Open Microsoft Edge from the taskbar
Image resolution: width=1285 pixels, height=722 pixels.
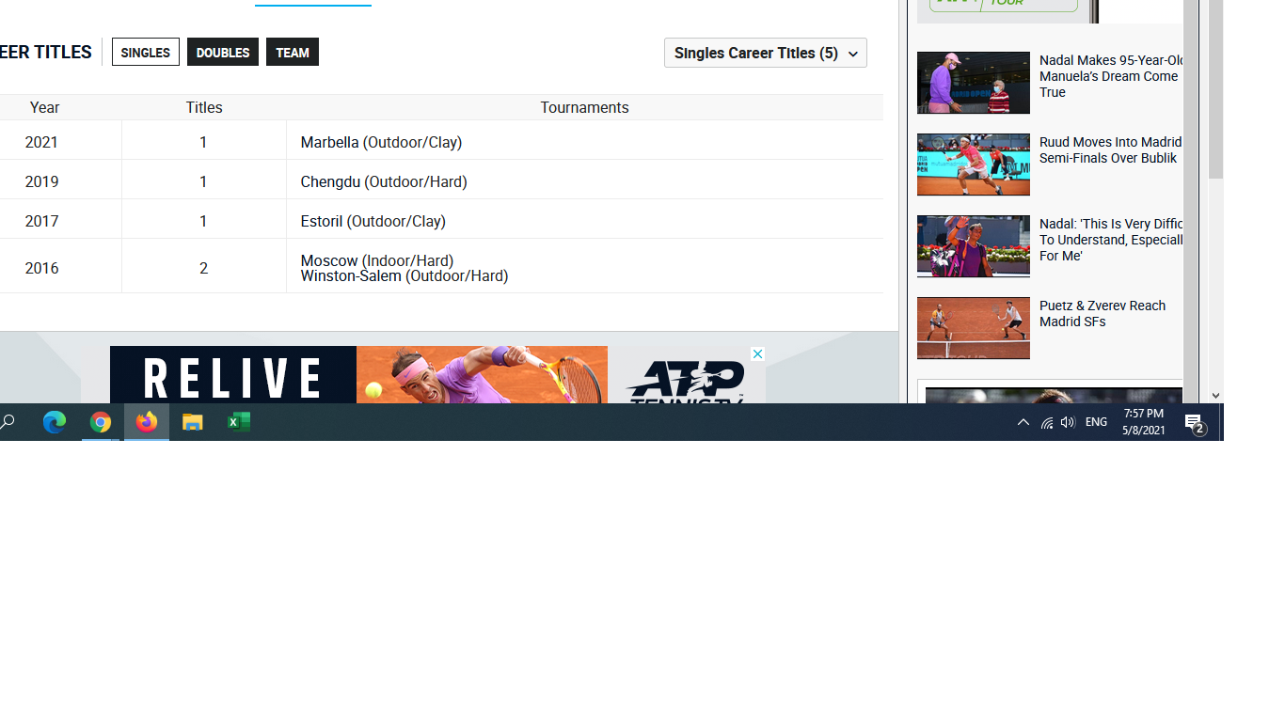point(54,421)
